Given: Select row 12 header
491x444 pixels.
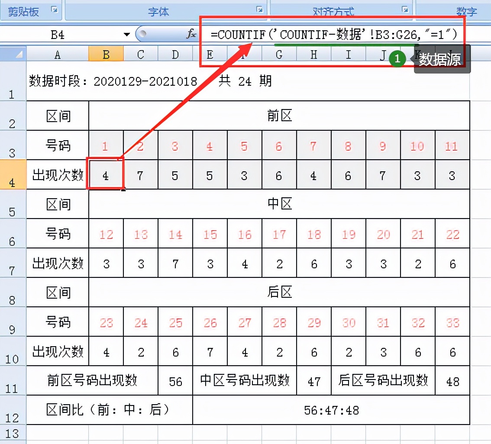Looking at the screenshot, I should click(x=13, y=409).
